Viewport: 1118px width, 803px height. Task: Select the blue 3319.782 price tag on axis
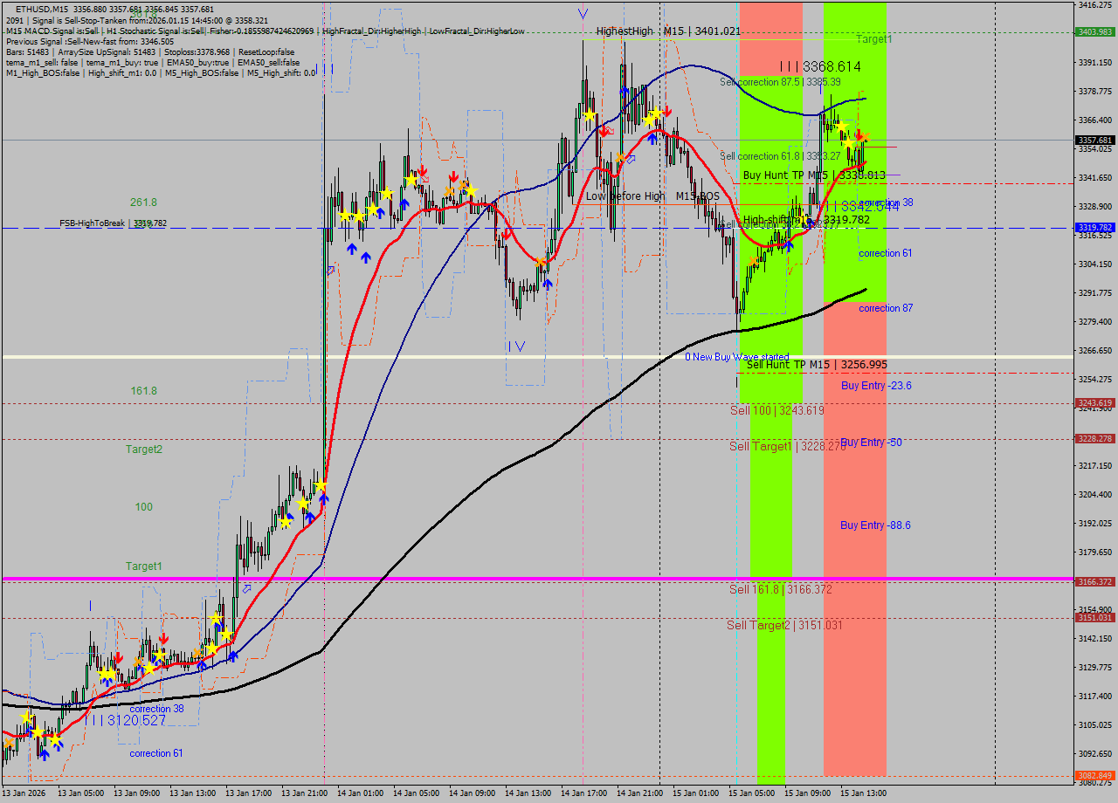coord(1095,228)
